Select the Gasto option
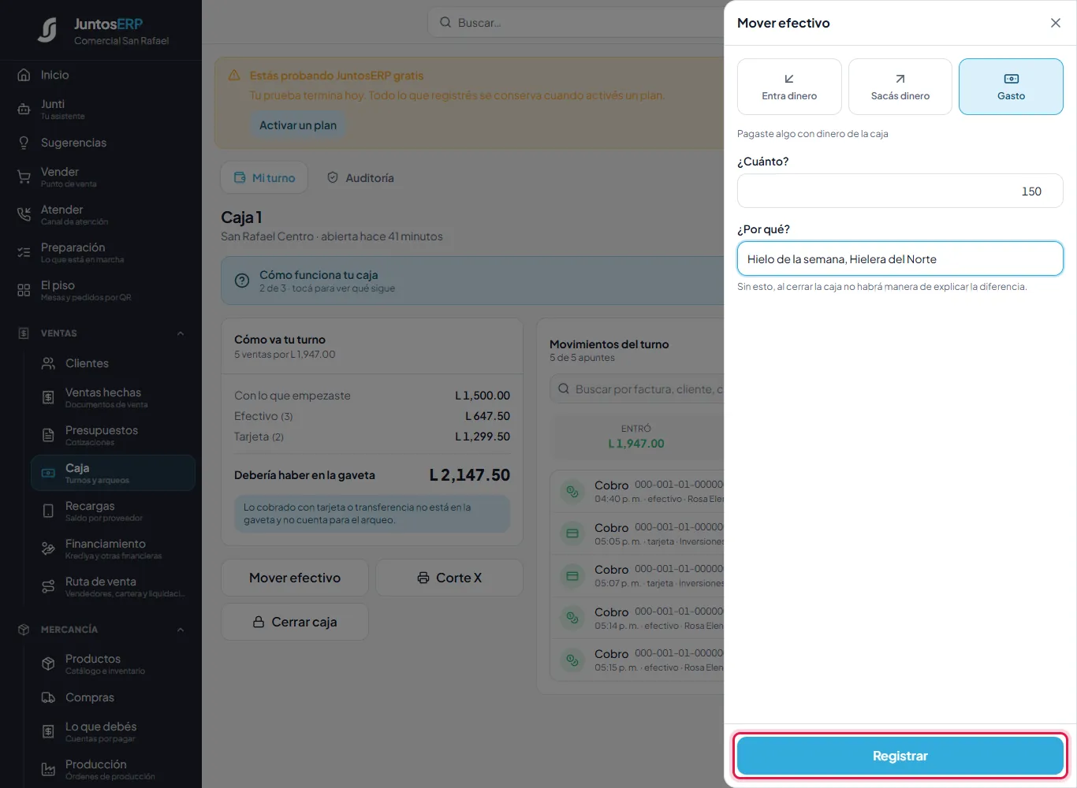 click(1011, 87)
